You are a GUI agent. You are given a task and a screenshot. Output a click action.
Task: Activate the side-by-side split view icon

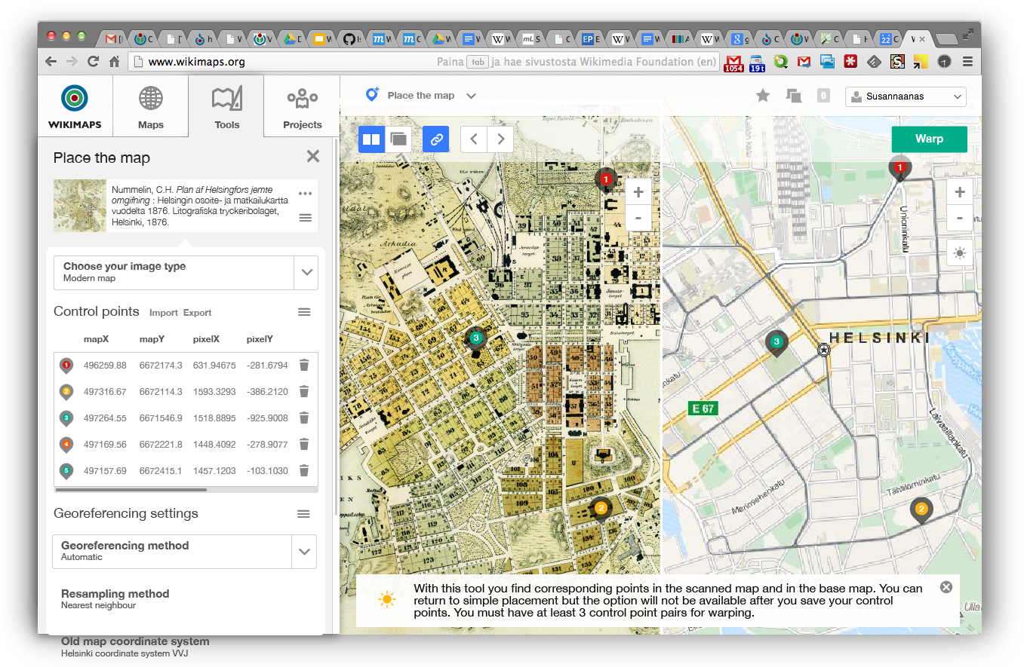coord(371,139)
